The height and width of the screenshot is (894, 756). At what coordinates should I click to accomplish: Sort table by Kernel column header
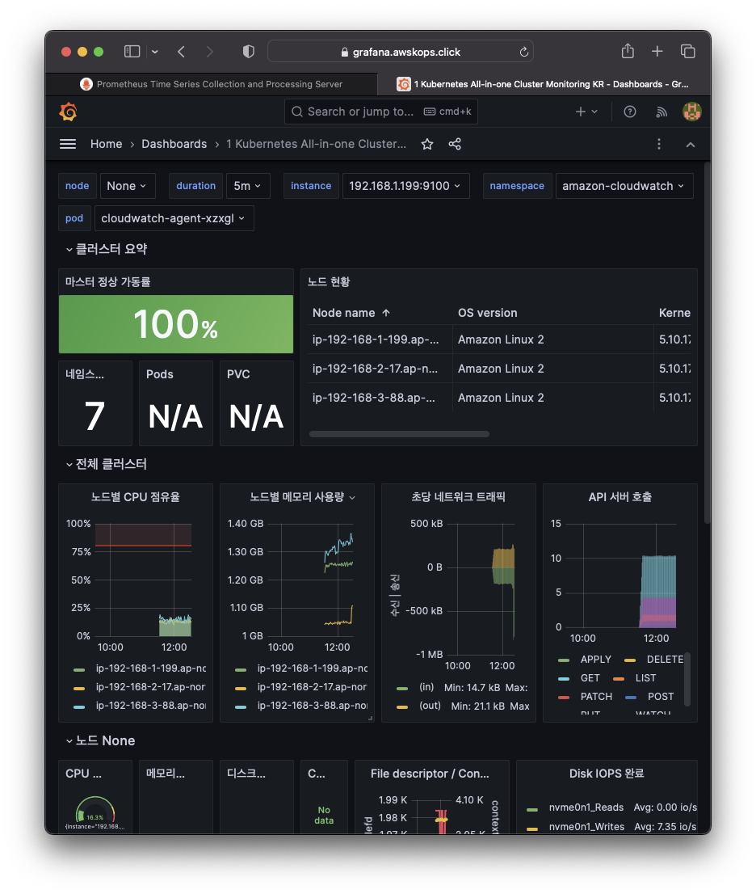674,313
